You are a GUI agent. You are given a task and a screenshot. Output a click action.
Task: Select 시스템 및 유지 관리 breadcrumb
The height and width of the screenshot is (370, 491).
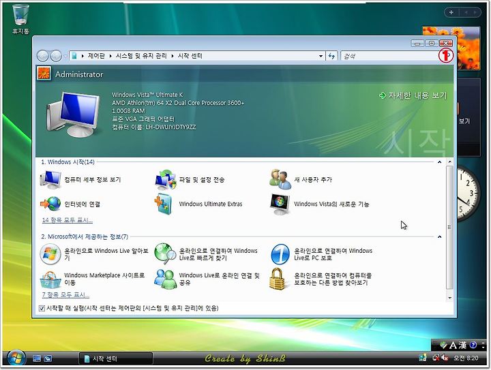point(141,56)
